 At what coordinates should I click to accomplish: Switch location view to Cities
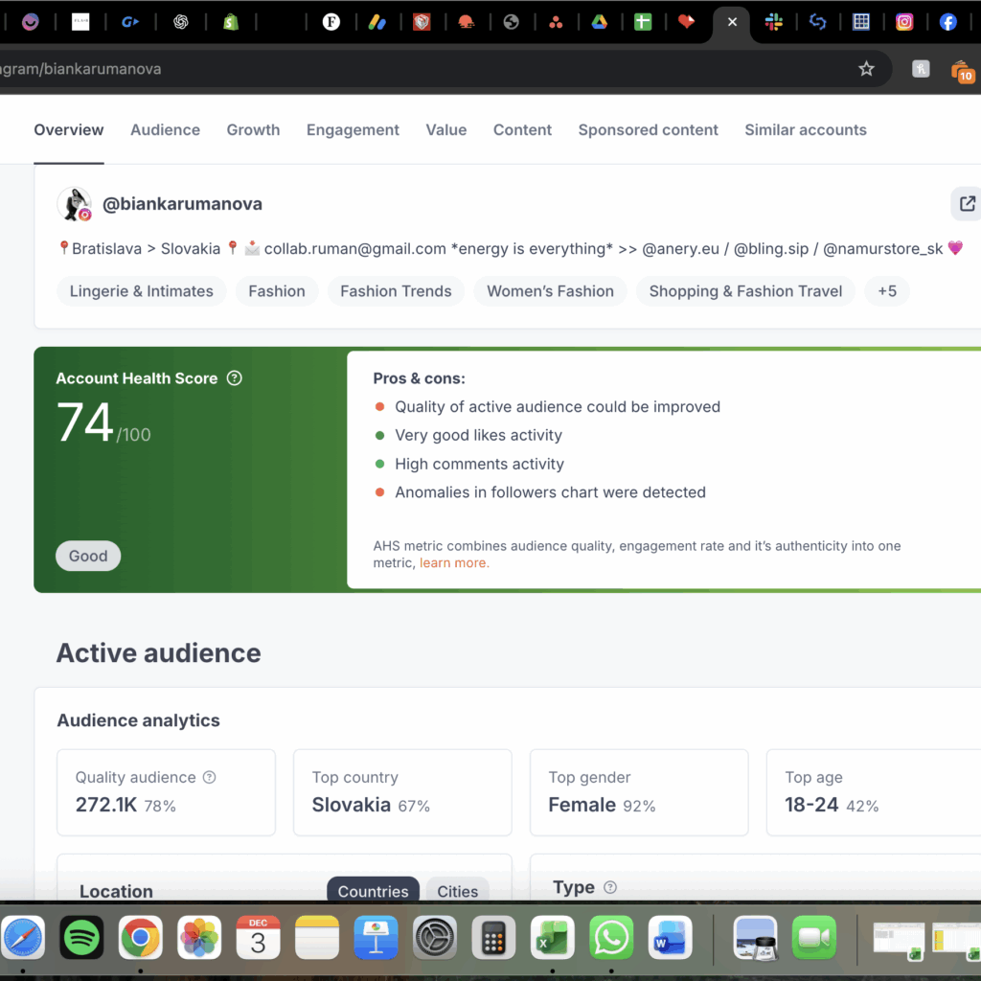coord(457,891)
